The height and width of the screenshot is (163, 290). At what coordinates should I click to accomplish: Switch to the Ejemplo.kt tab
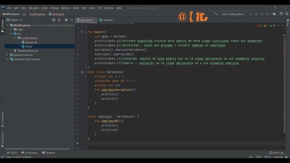point(86,20)
